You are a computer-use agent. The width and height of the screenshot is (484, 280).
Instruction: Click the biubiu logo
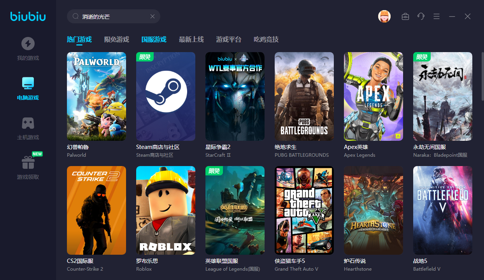(28, 16)
